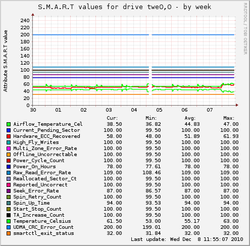Click the Raw_Read_Error_Rate legend label
Screen dimensions: 250x246
click(x=42, y=173)
